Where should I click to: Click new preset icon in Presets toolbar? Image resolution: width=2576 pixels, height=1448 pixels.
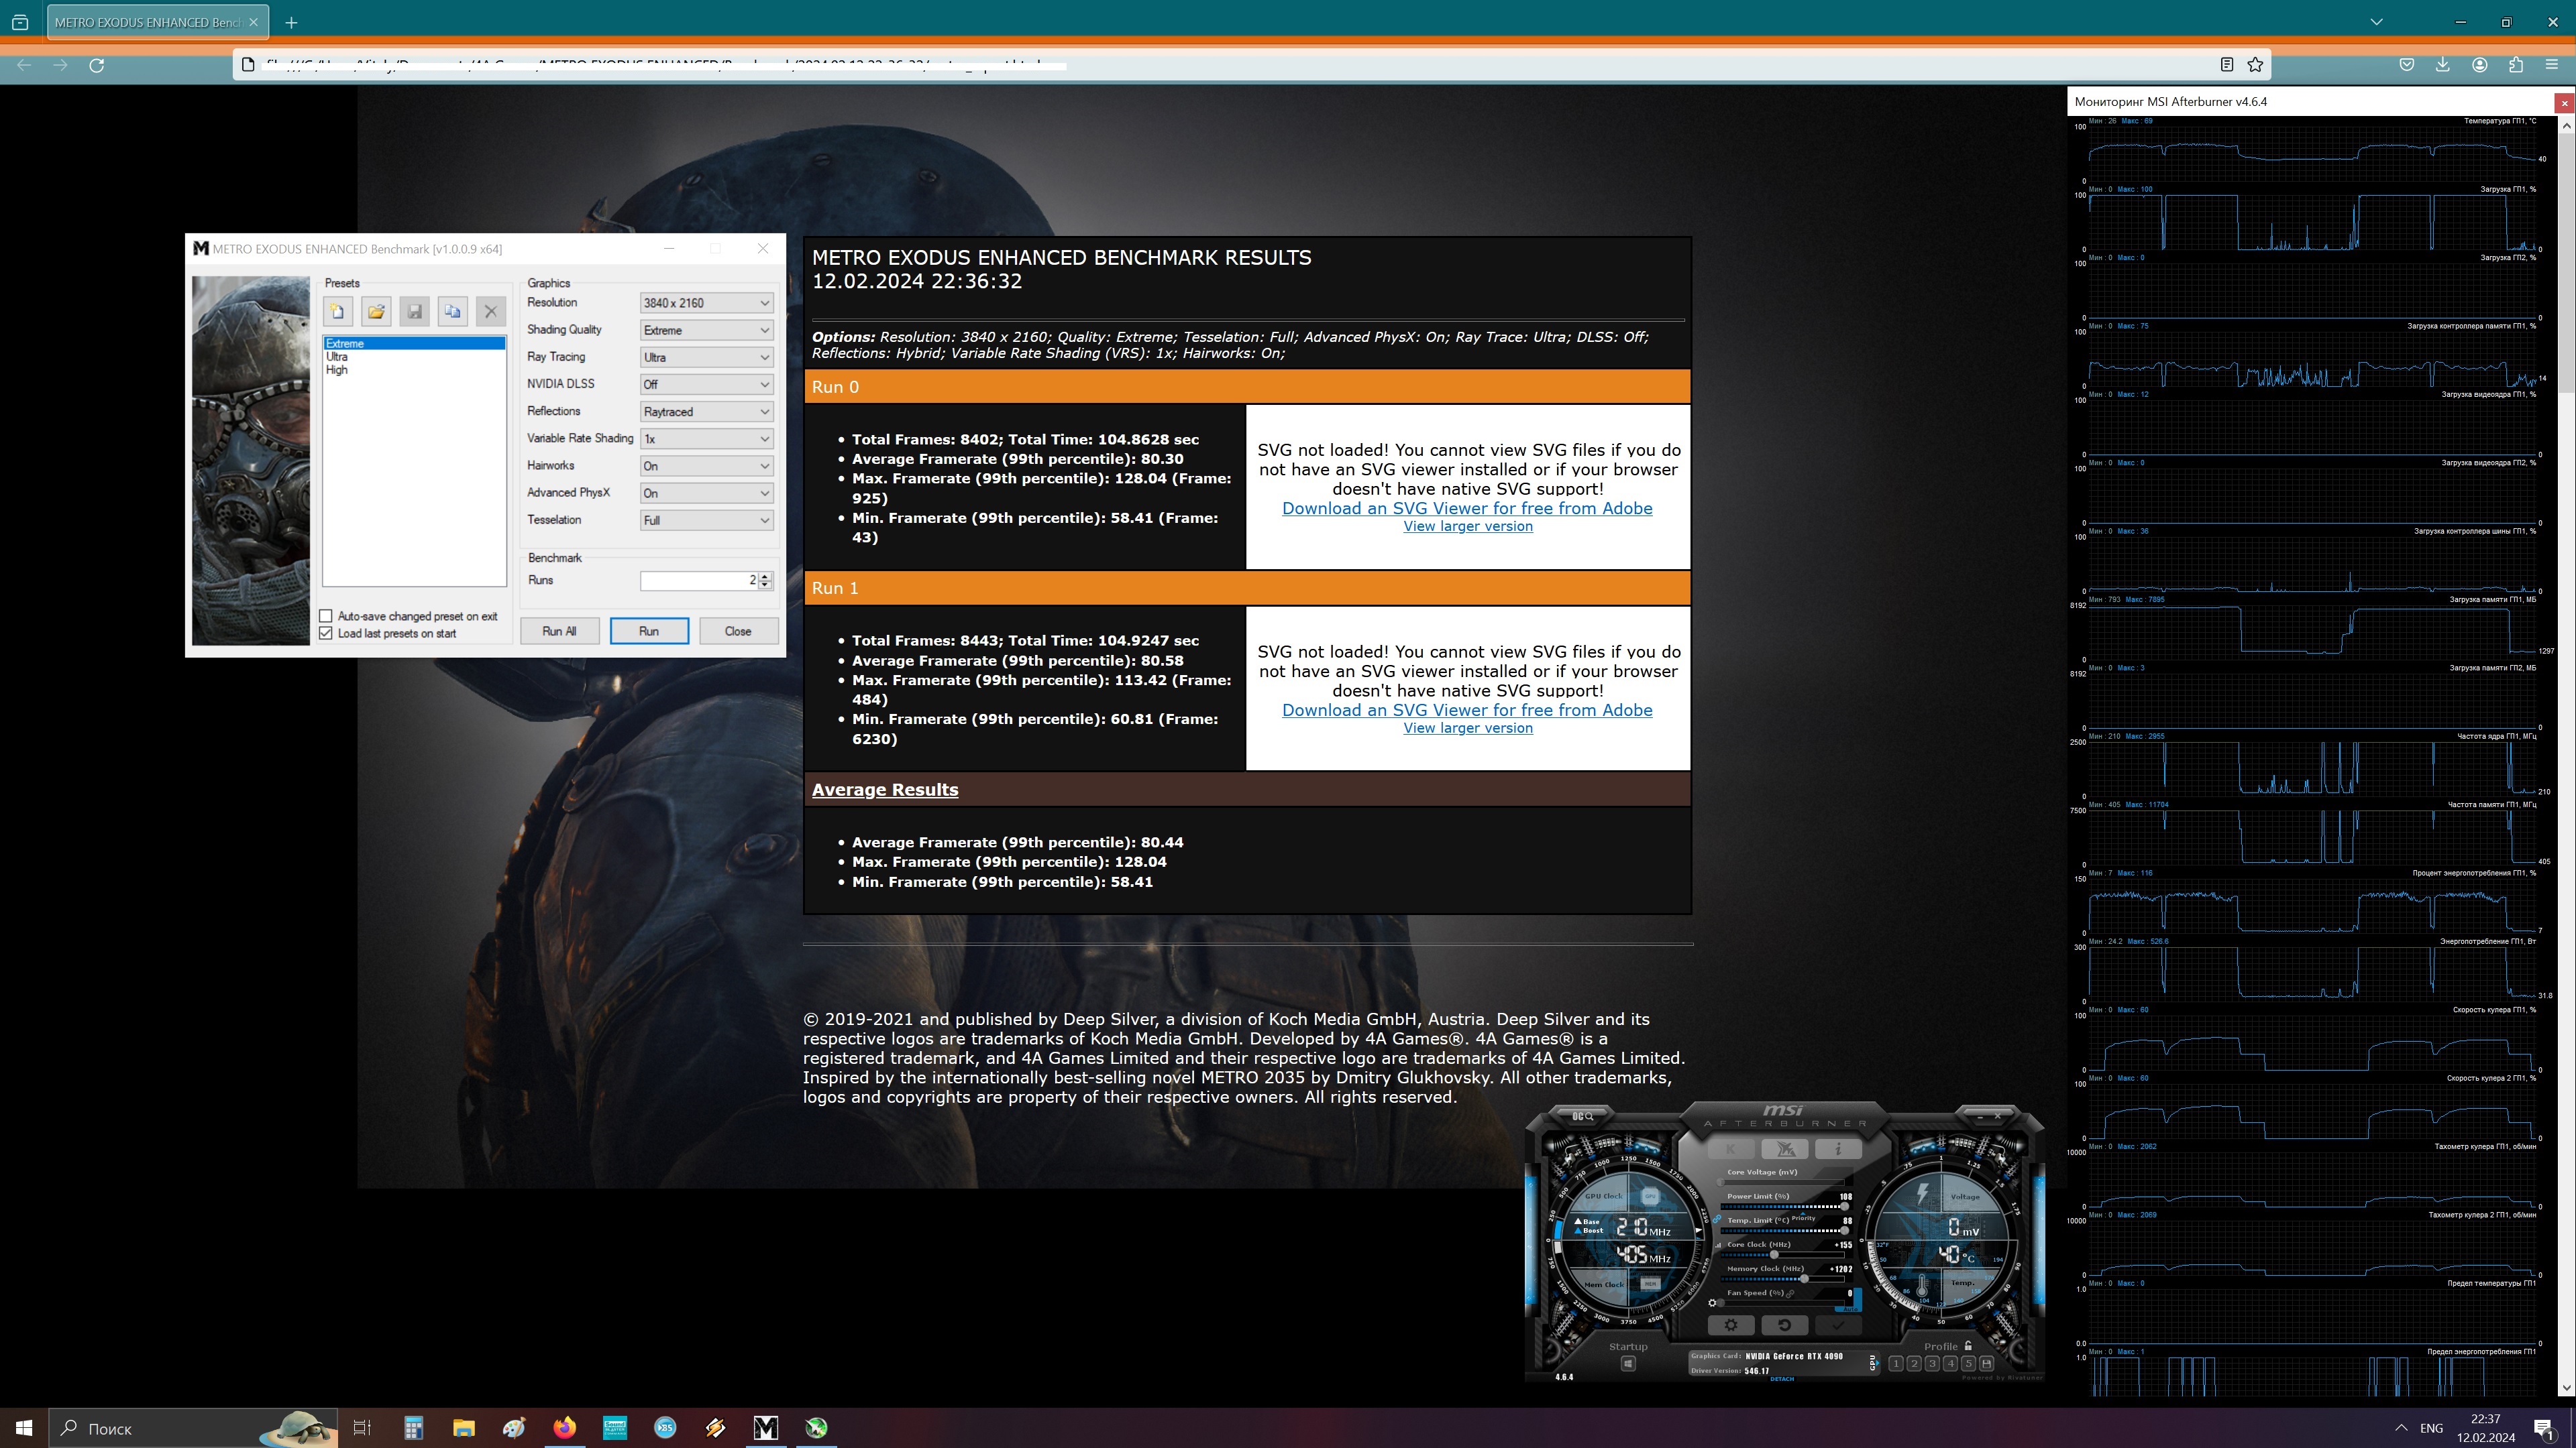338,312
